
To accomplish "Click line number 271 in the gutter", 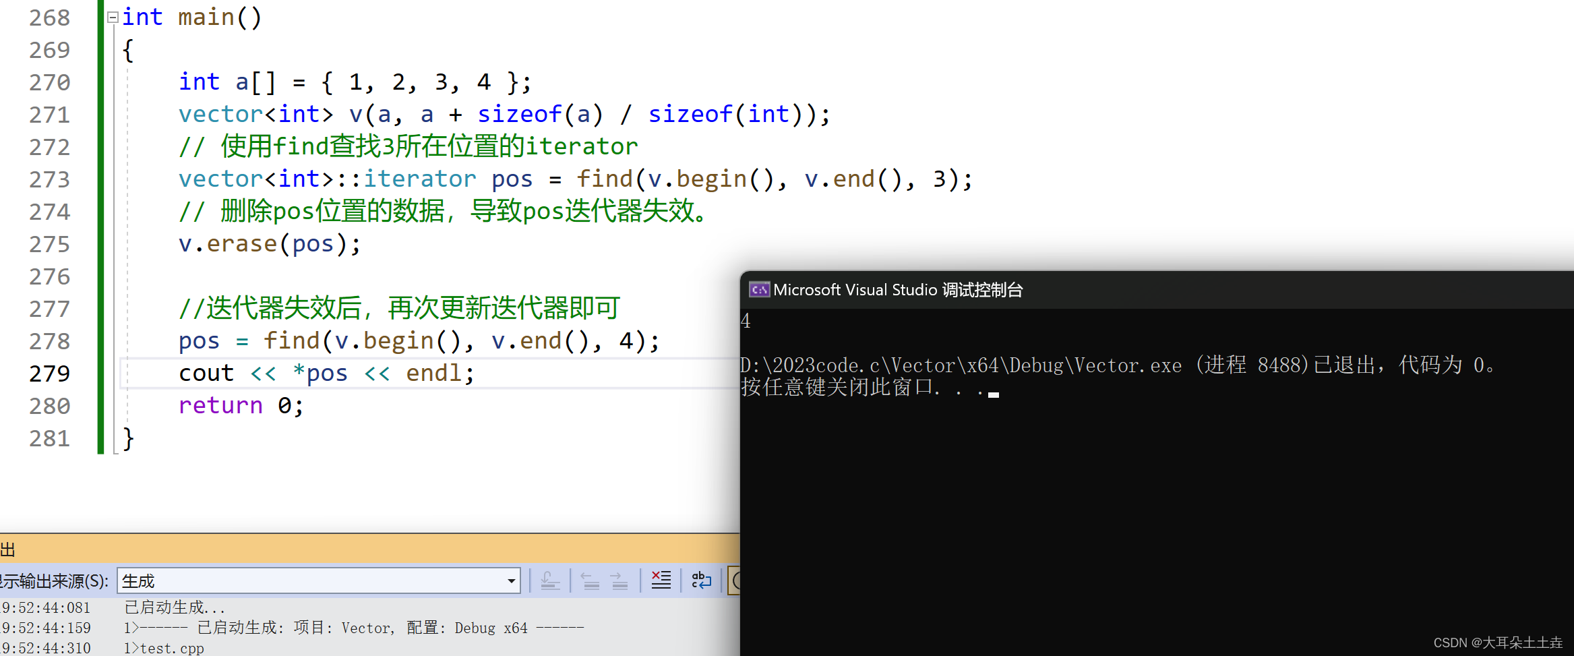I will click(49, 115).
